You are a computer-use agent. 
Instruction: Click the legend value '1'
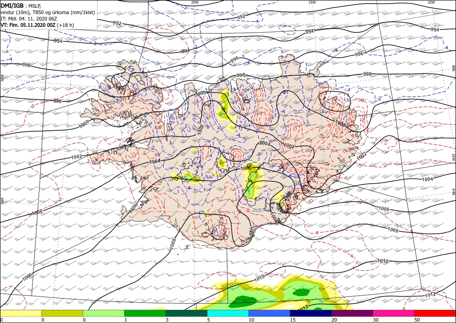[x=125, y=320]
